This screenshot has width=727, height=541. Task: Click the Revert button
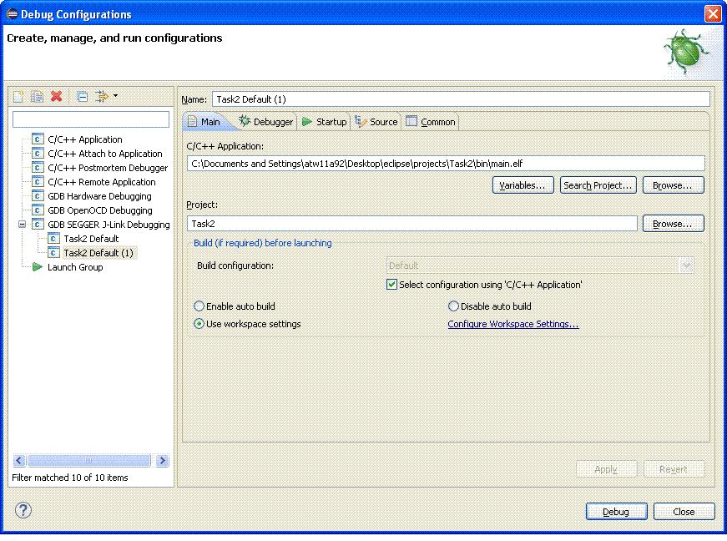pos(674,469)
